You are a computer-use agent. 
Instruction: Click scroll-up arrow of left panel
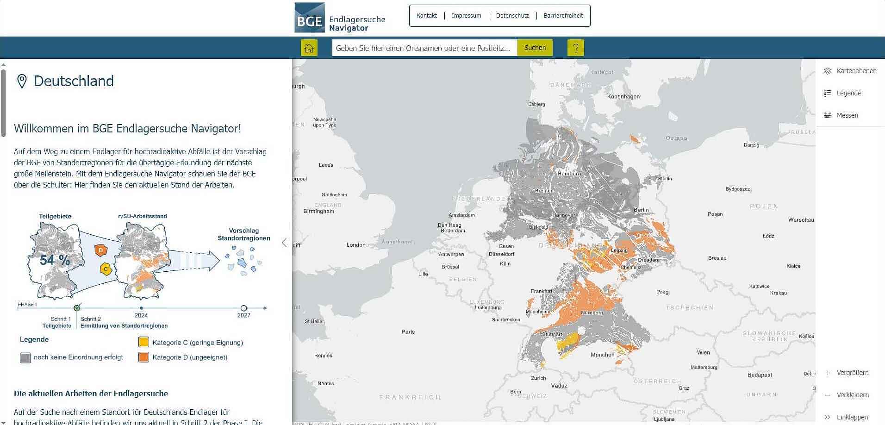tap(3, 65)
